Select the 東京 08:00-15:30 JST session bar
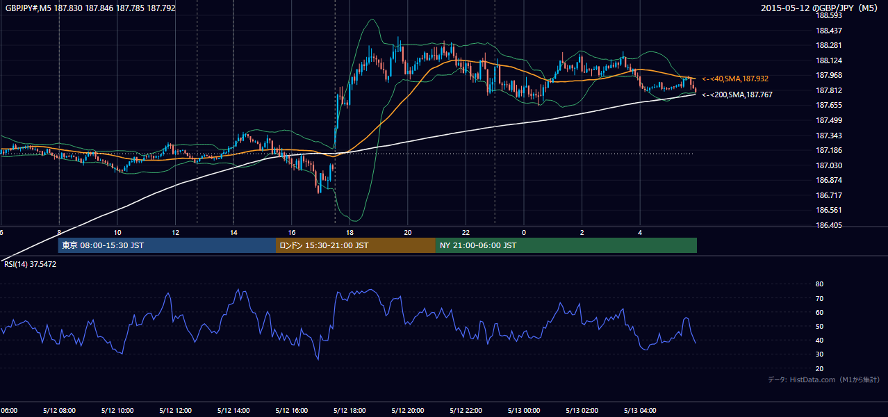 point(167,245)
